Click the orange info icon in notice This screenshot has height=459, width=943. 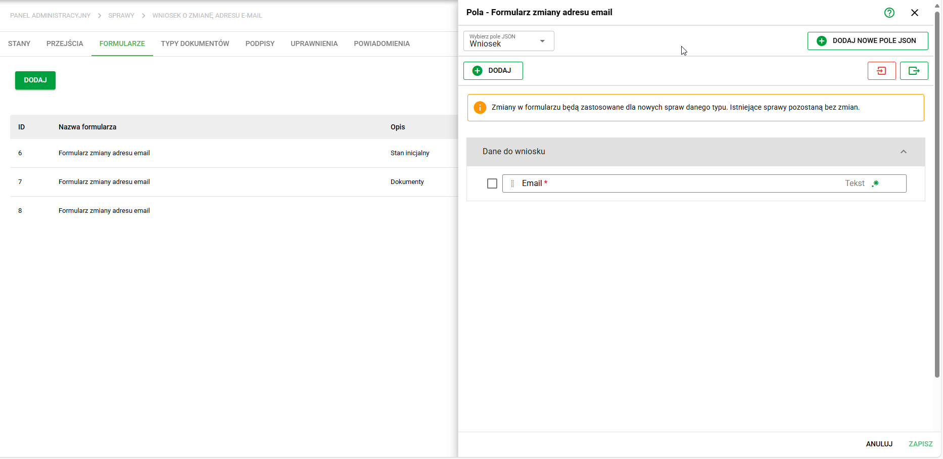(480, 108)
